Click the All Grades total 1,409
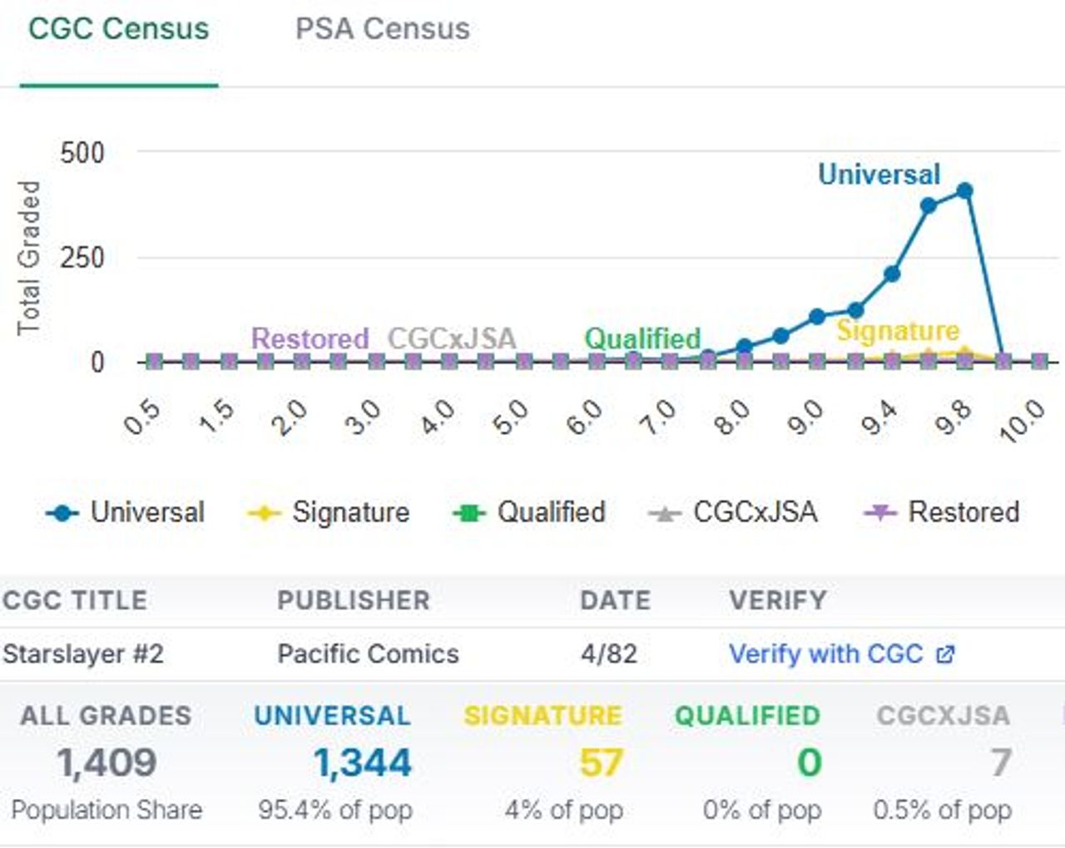This screenshot has height=848, width=1065. click(x=106, y=763)
